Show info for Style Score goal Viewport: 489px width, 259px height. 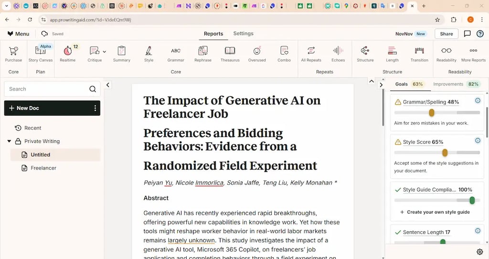coord(478,140)
